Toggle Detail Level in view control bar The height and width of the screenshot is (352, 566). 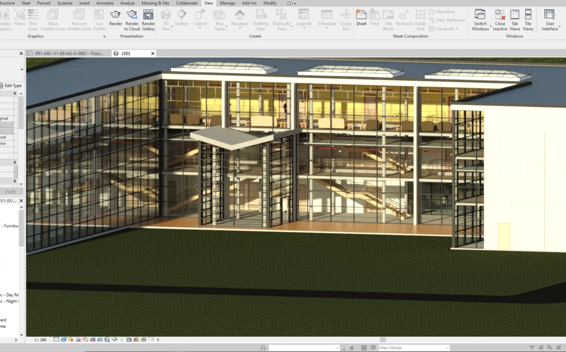point(57,340)
